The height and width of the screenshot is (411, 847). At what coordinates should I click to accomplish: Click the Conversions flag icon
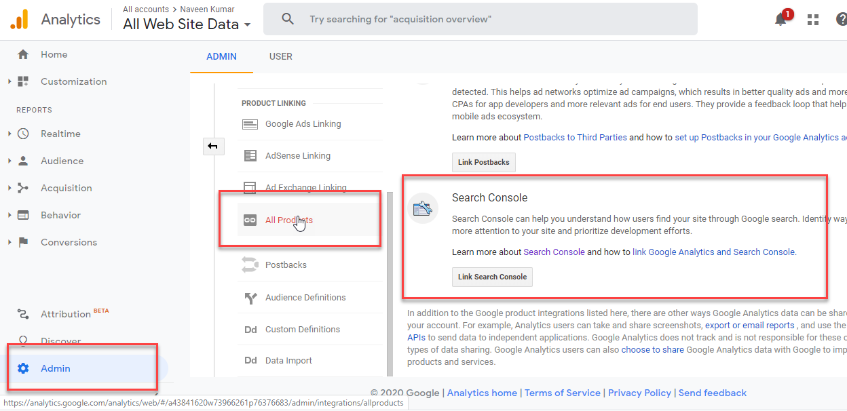coord(23,242)
